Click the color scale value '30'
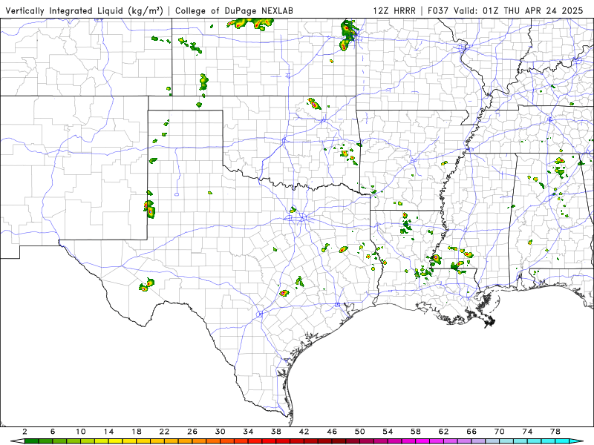 point(221,432)
